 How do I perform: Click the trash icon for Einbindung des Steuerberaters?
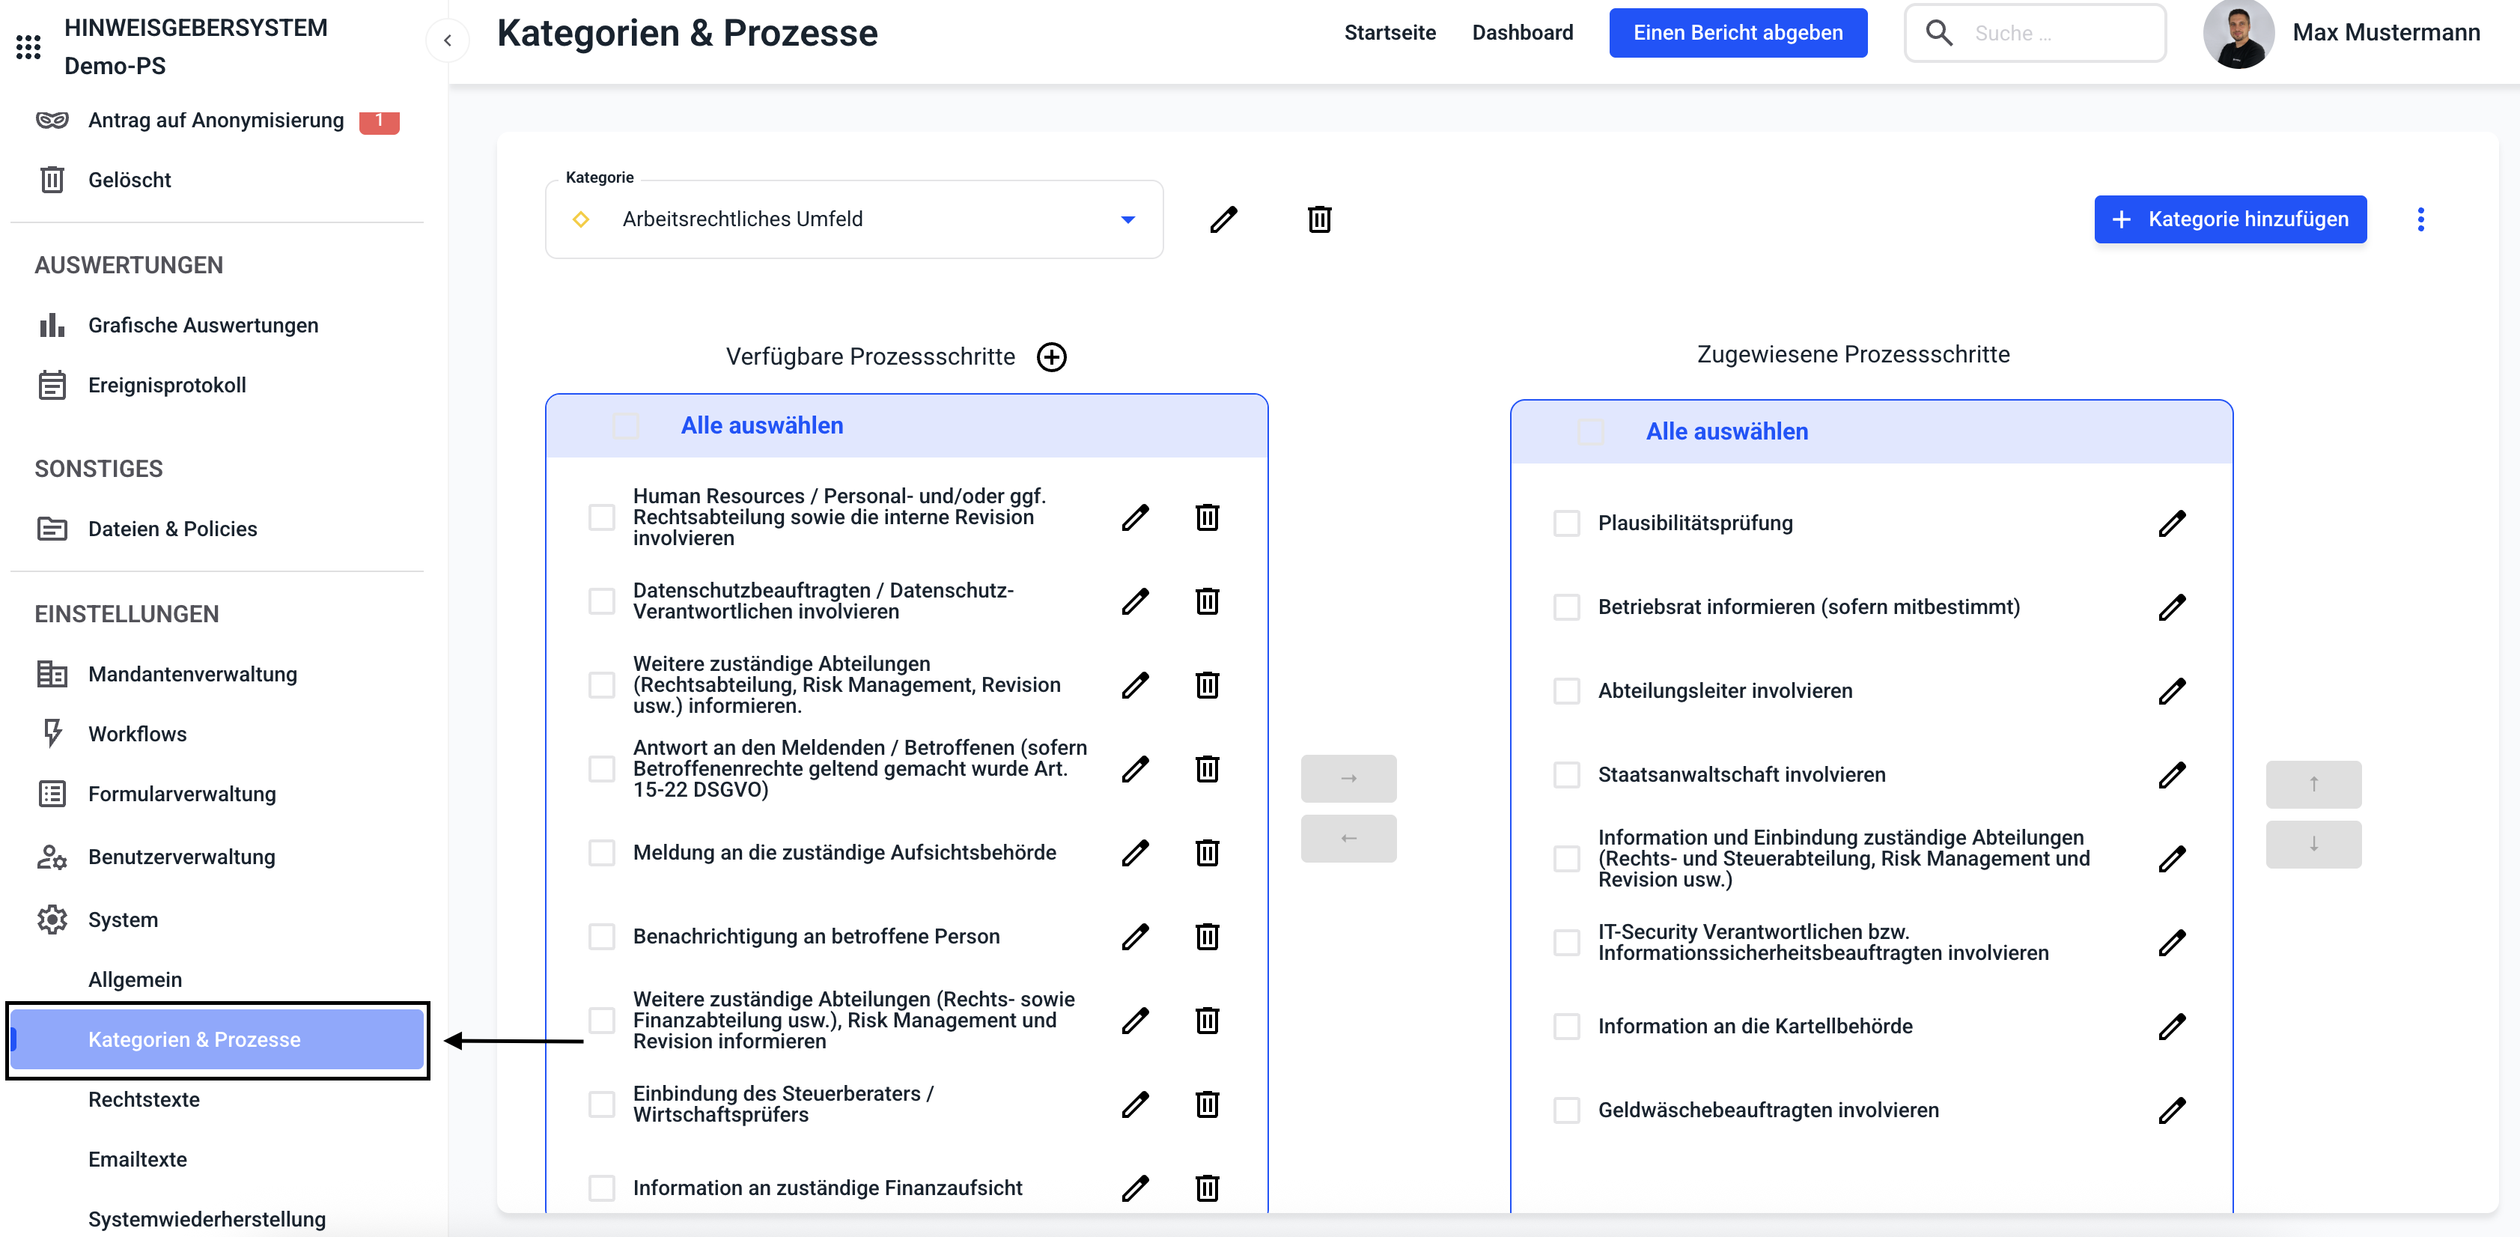tap(1206, 1104)
